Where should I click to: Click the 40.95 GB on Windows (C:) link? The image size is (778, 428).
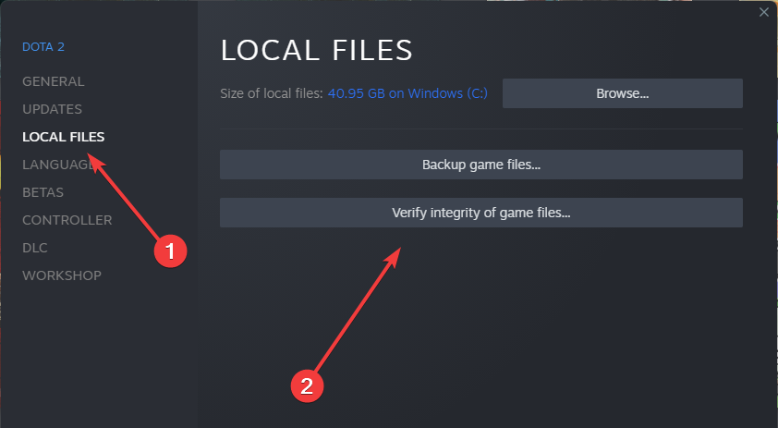click(414, 93)
